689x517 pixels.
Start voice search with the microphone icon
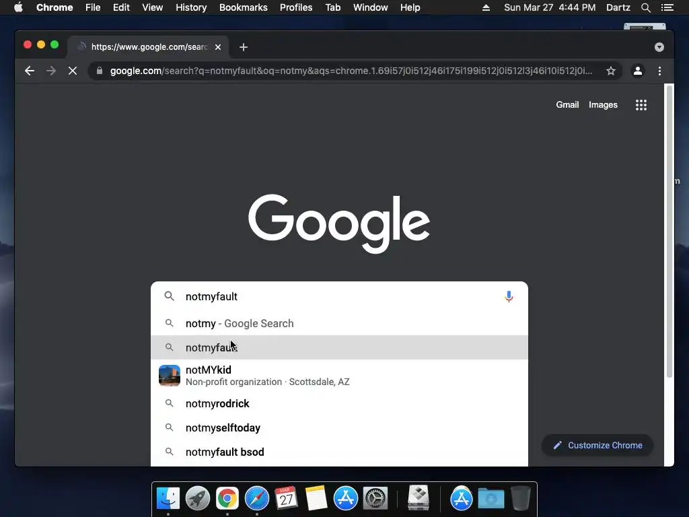(509, 297)
